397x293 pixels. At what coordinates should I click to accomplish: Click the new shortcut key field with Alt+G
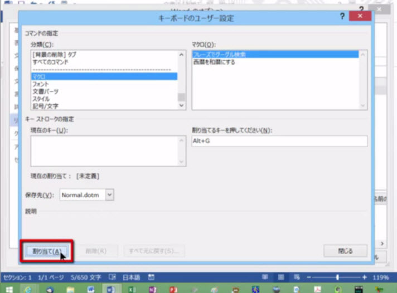(279, 141)
